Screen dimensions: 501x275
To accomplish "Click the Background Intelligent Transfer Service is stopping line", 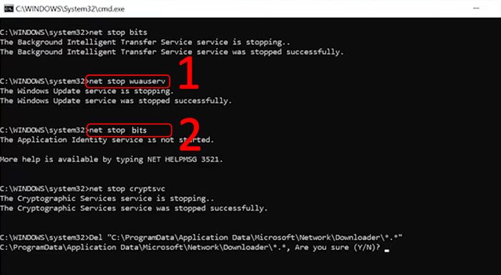I will [x=145, y=42].
